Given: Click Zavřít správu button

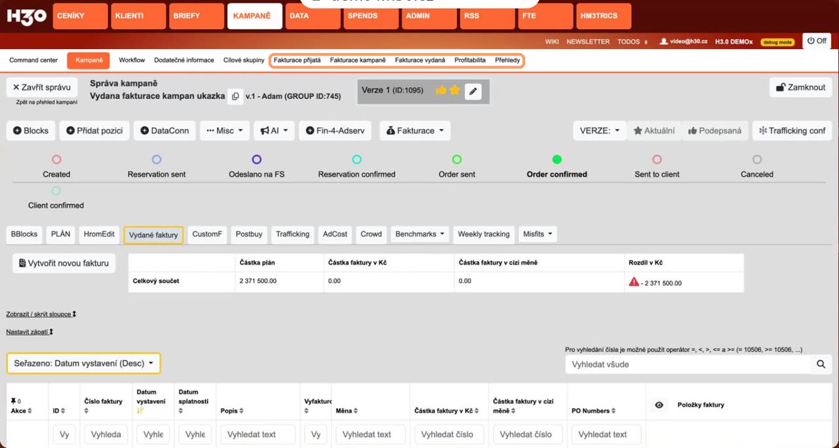Looking at the screenshot, I should point(42,87).
